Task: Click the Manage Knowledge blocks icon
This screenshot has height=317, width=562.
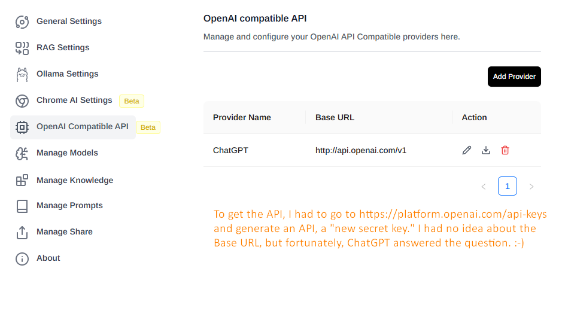Action: (x=22, y=180)
